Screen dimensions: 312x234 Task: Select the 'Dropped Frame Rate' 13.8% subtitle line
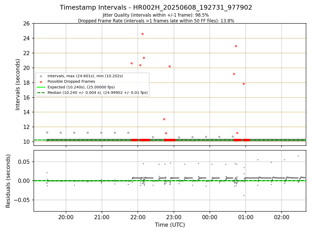[x=156, y=21]
